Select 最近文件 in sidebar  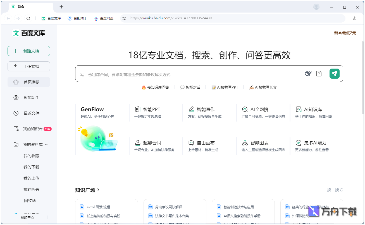point(29,113)
